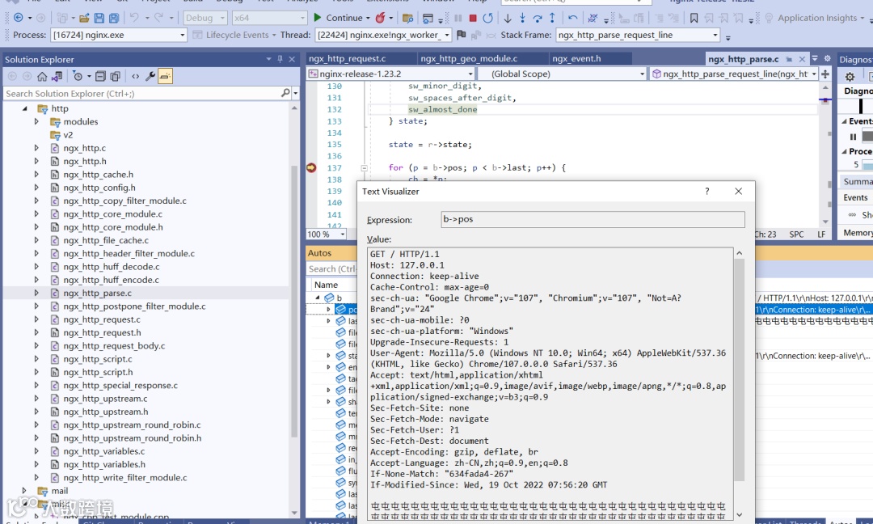Switch to the ngx_http_request.c tab
This screenshot has width=873, height=524.
347,59
